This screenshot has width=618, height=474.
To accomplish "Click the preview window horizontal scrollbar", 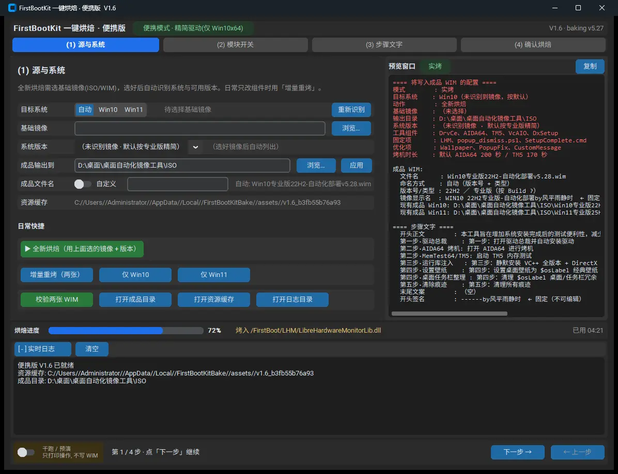I will pos(450,314).
